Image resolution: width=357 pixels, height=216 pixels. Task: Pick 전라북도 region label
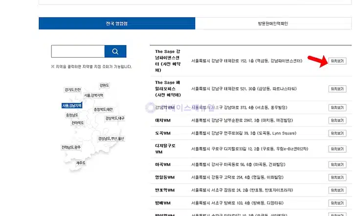pyautogui.click(x=78, y=123)
